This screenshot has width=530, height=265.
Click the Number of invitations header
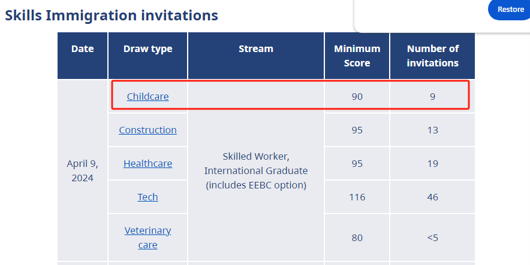432,56
